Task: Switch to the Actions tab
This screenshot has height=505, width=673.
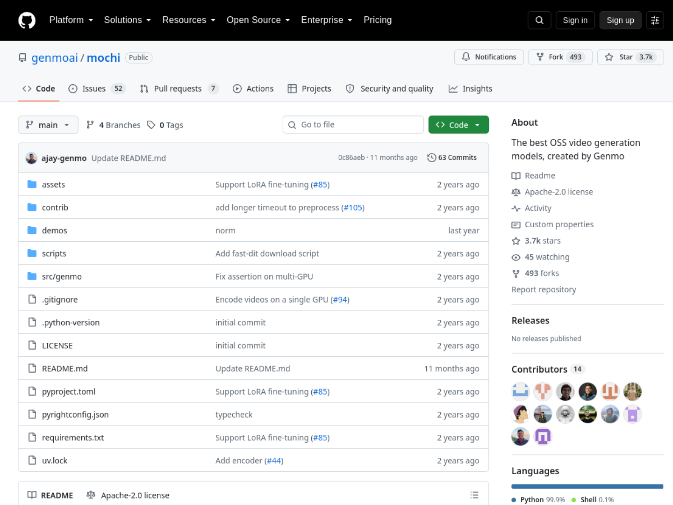Action: pyautogui.click(x=253, y=89)
